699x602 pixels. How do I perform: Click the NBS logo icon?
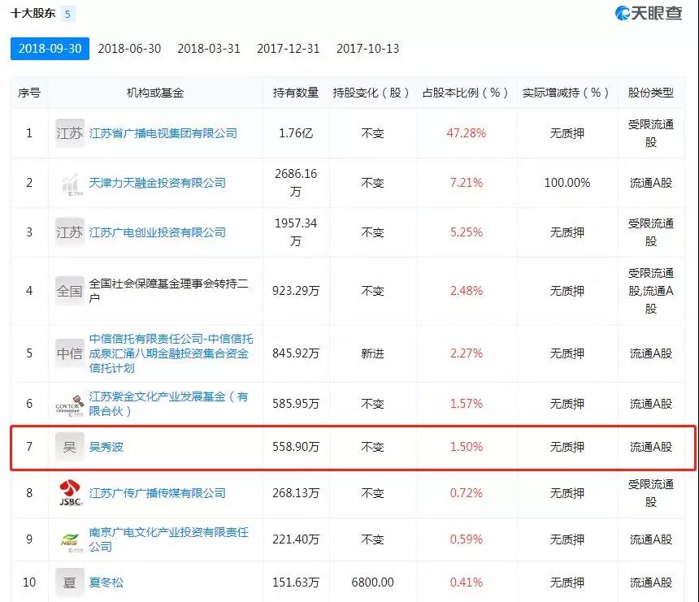click(x=71, y=542)
